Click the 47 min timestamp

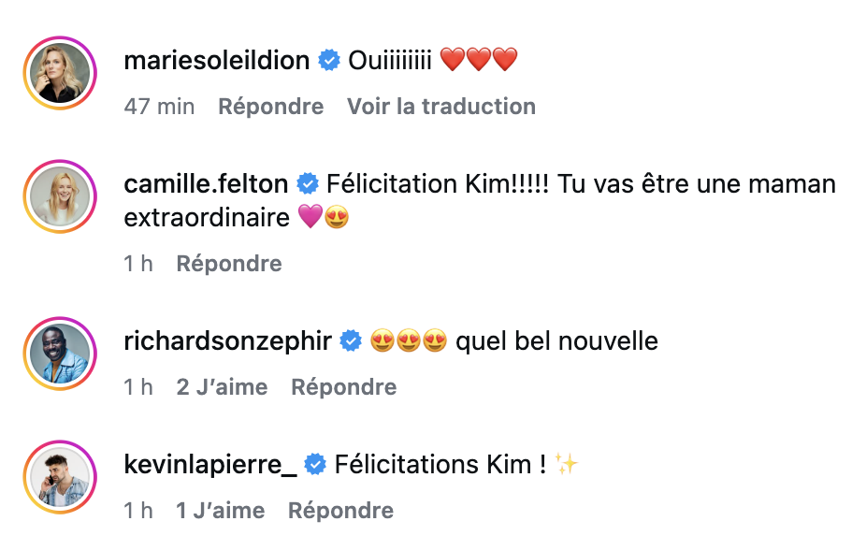[159, 107]
